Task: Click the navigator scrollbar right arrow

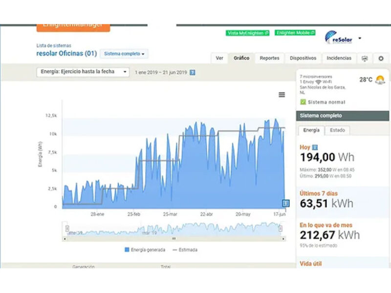Action: pyautogui.click(x=283, y=239)
